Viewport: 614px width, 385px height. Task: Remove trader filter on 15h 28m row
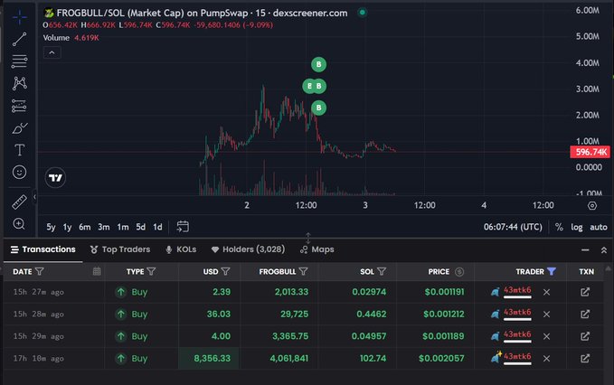tap(547, 315)
